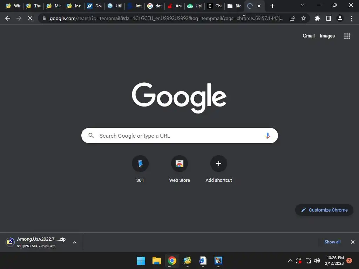Close the current loading tab

click(x=259, y=6)
